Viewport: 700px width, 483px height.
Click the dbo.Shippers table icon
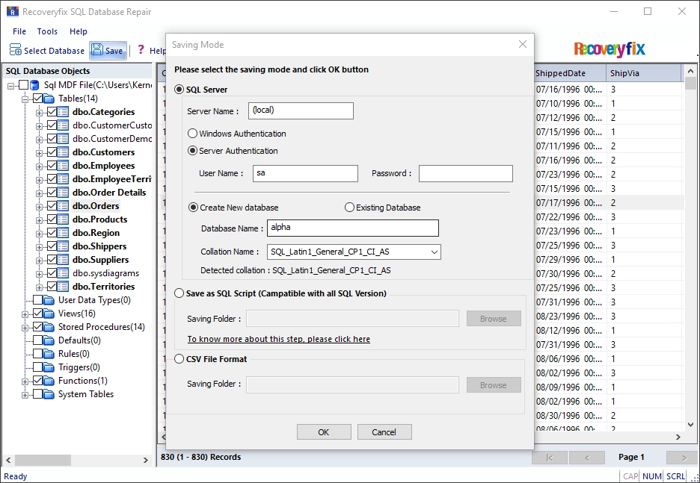click(63, 246)
